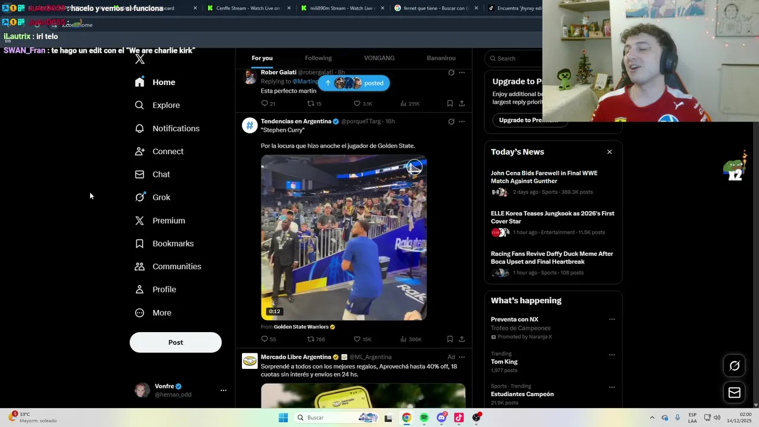Viewport: 759px width, 427px height.
Task: Show hidden system tray icons
Action: 652,418
